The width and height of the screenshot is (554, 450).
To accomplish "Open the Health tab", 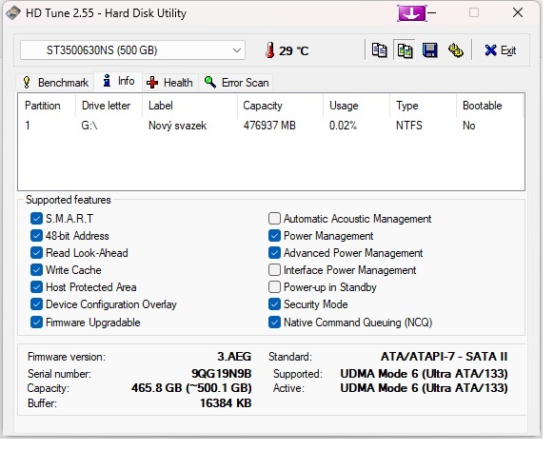I will [170, 83].
